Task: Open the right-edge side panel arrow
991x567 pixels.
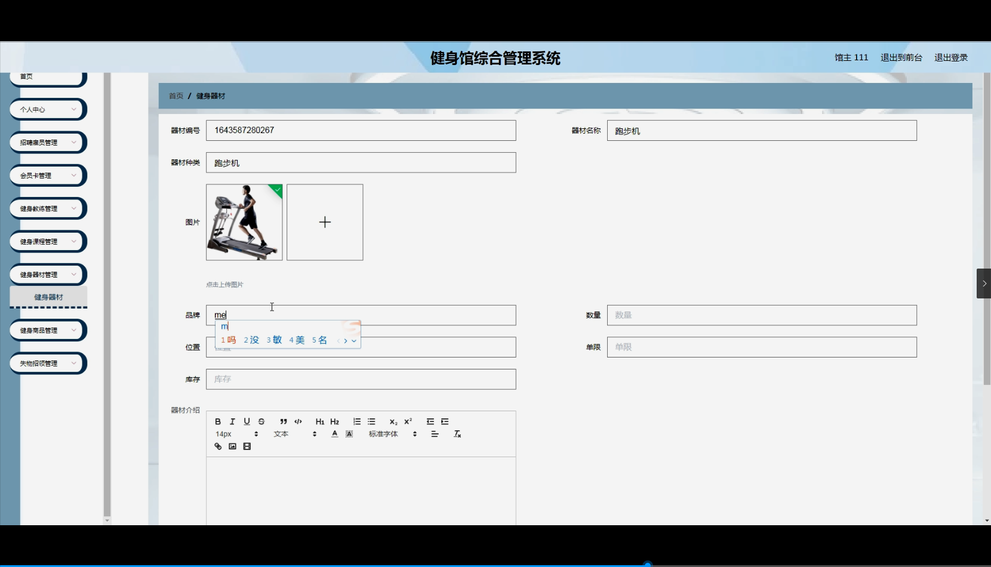Action: [984, 283]
